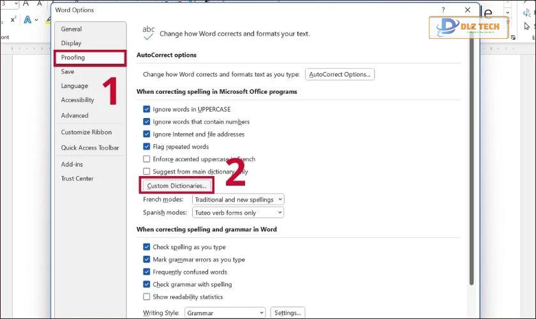Toggle Mark grammar errors as you type
This screenshot has height=319, width=536.
147,259
